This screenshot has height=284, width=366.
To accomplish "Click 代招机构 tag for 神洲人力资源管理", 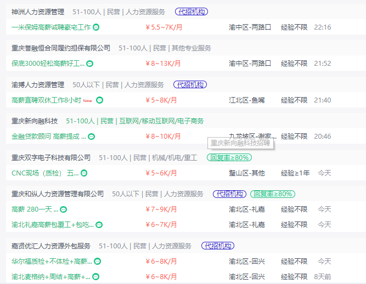I will [x=192, y=12].
